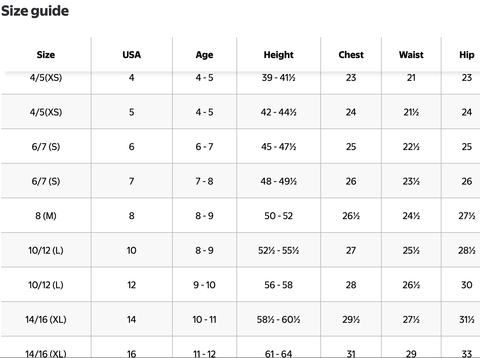Select the 58½ - 60½ height cell
Viewport: 480px width, 358px height.
coord(279,320)
